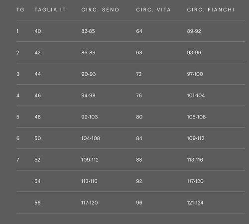Click the bust value 99-103
249x224 pixels.
point(90,117)
